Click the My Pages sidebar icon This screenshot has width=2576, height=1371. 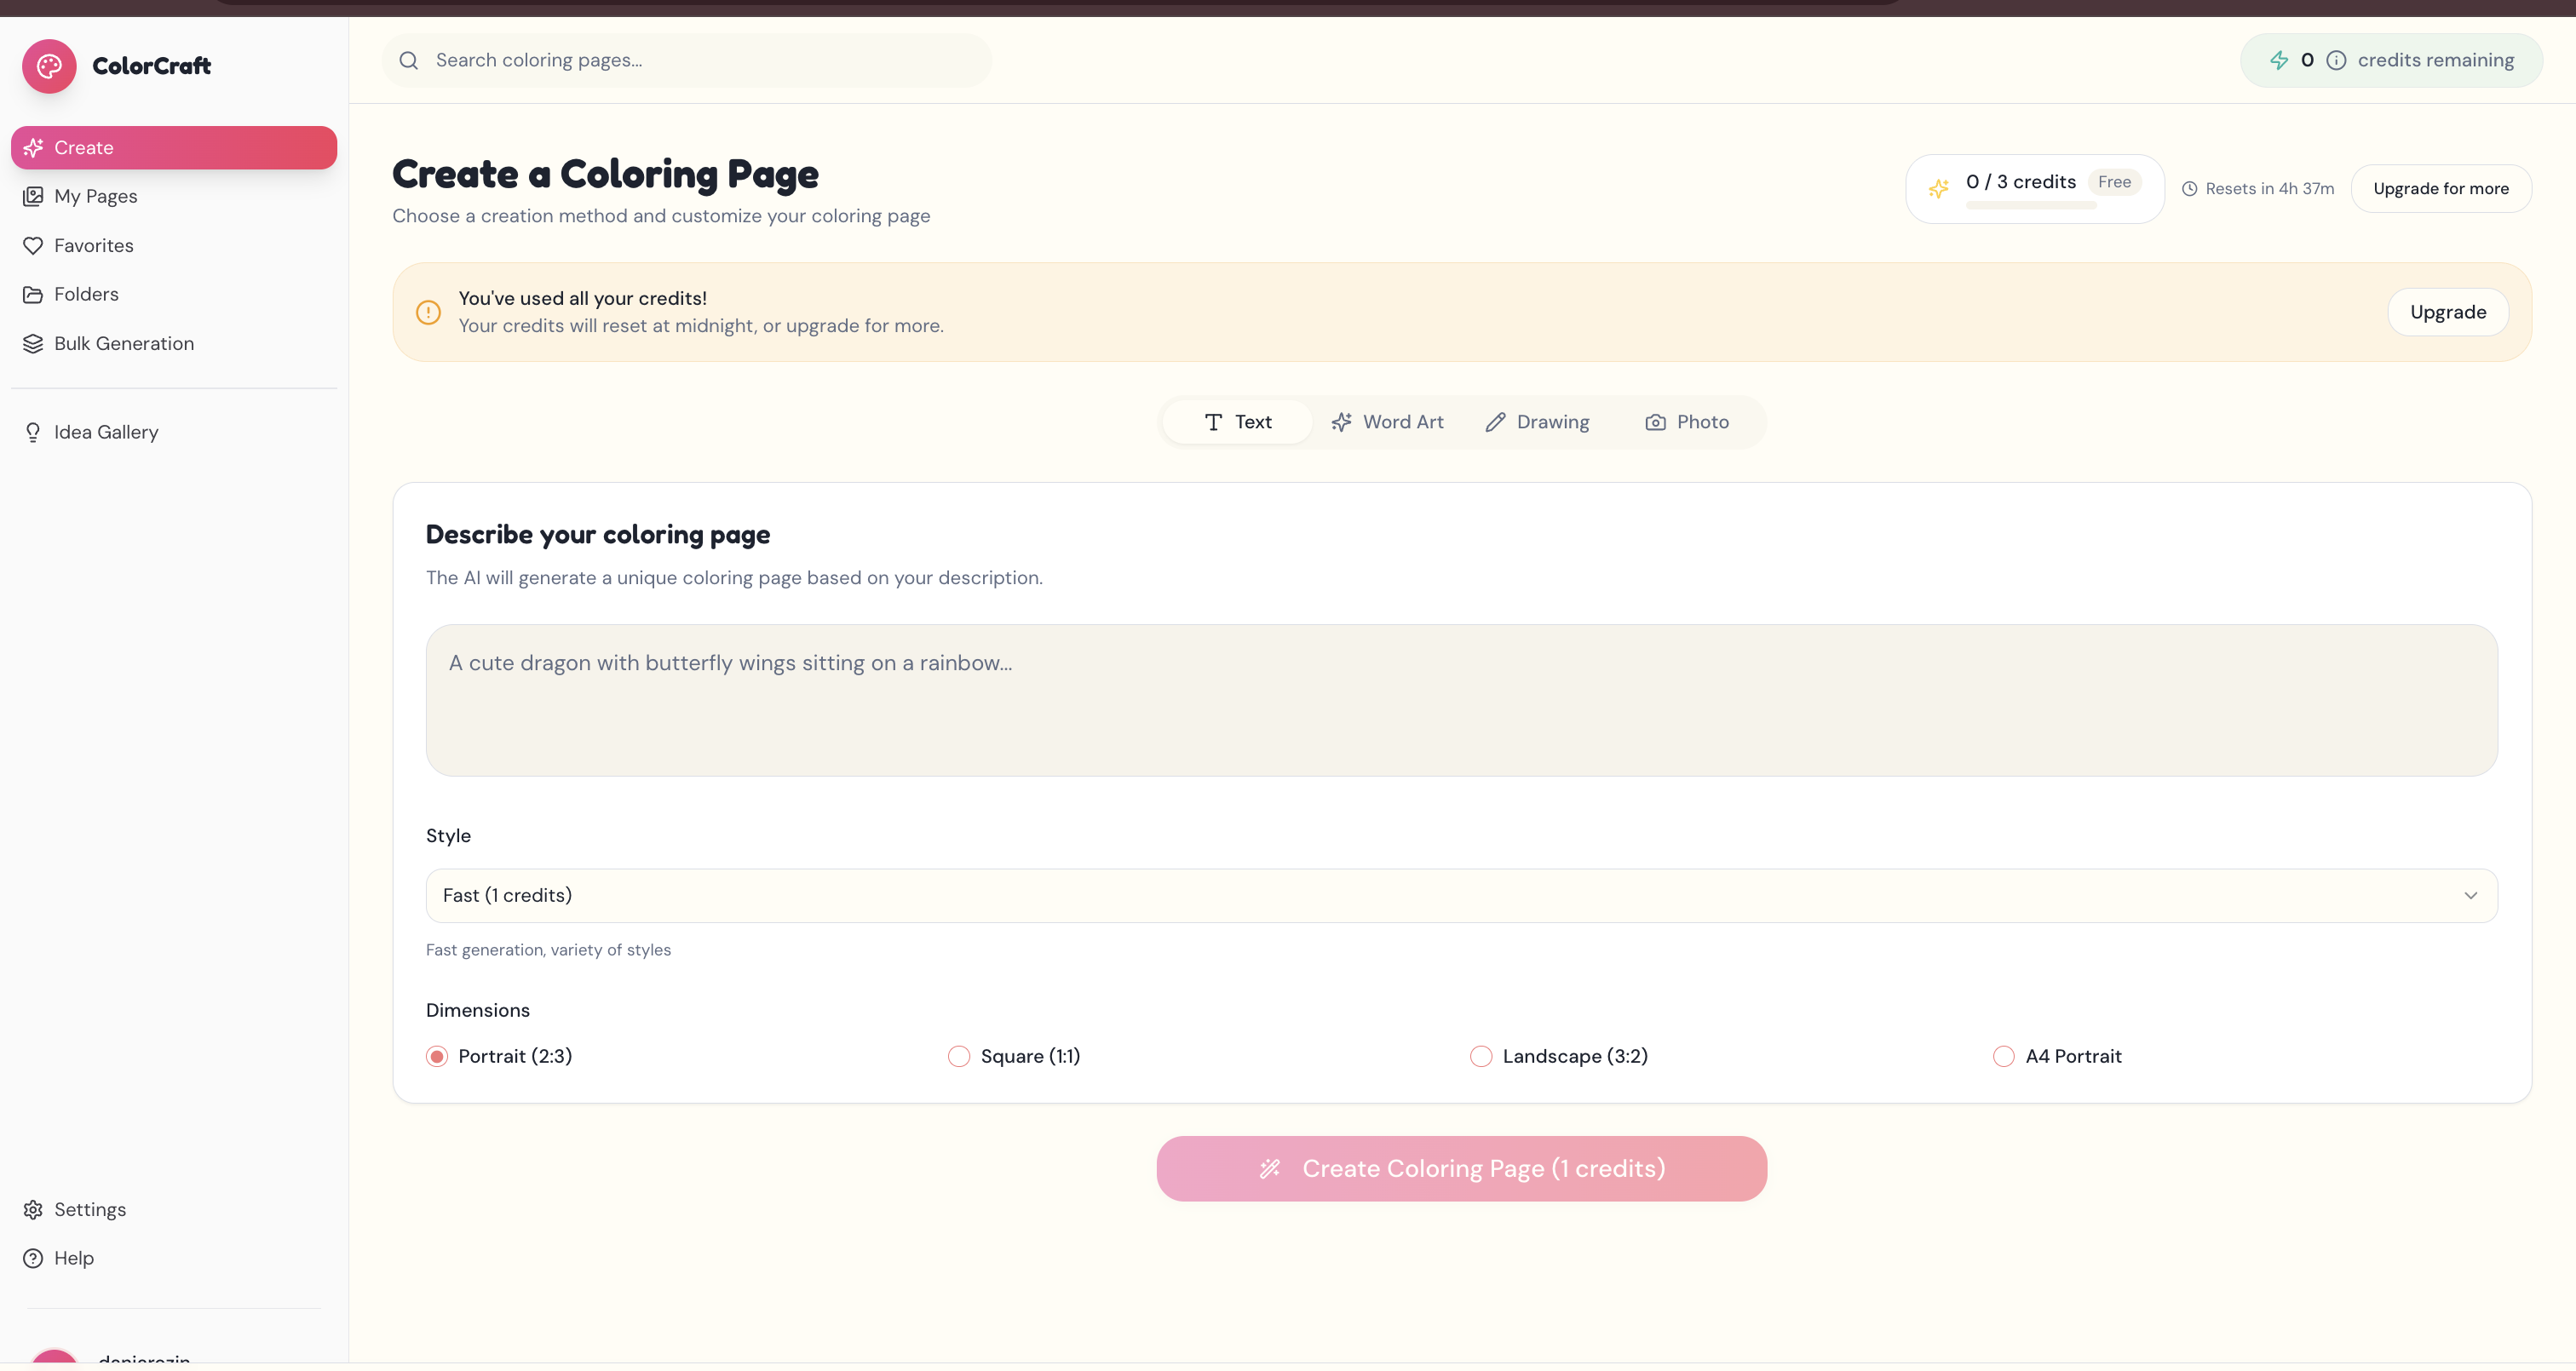(x=33, y=196)
